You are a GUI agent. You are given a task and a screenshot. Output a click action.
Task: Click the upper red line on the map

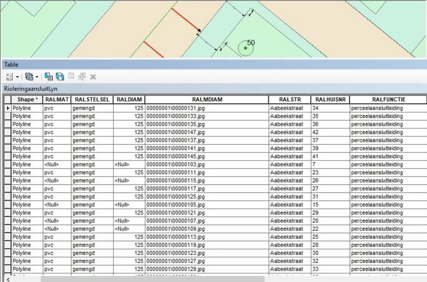pos(184,20)
